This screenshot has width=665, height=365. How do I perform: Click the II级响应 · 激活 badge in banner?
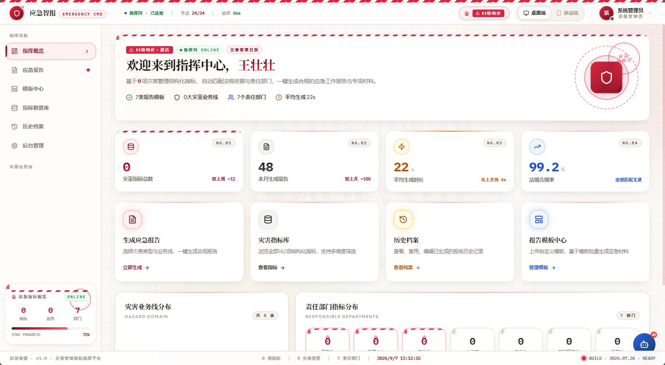tap(150, 50)
